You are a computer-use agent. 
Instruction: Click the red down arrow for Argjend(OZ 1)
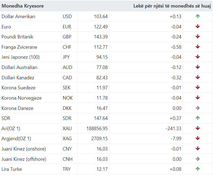tap(198, 138)
